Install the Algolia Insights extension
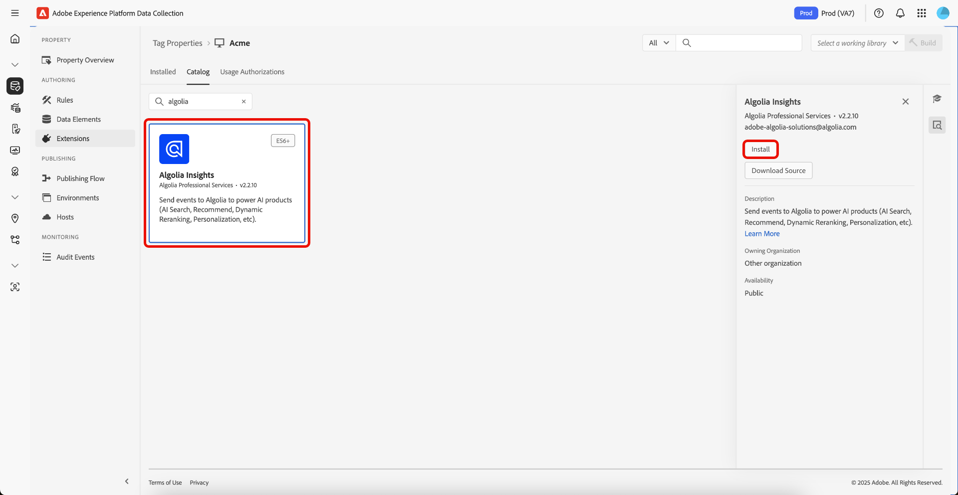Viewport: 958px width, 495px height. click(760, 150)
